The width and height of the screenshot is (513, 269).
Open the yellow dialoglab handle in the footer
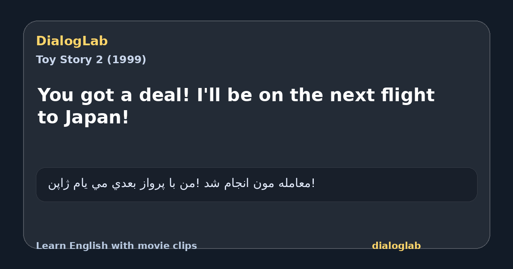[x=396, y=246]
